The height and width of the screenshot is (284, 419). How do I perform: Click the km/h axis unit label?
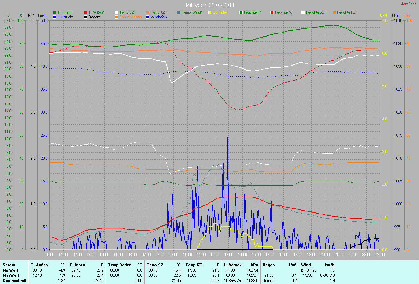coord(42,15)
